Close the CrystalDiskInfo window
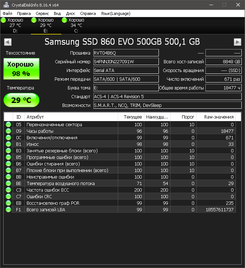 click(x=238, y=5)
